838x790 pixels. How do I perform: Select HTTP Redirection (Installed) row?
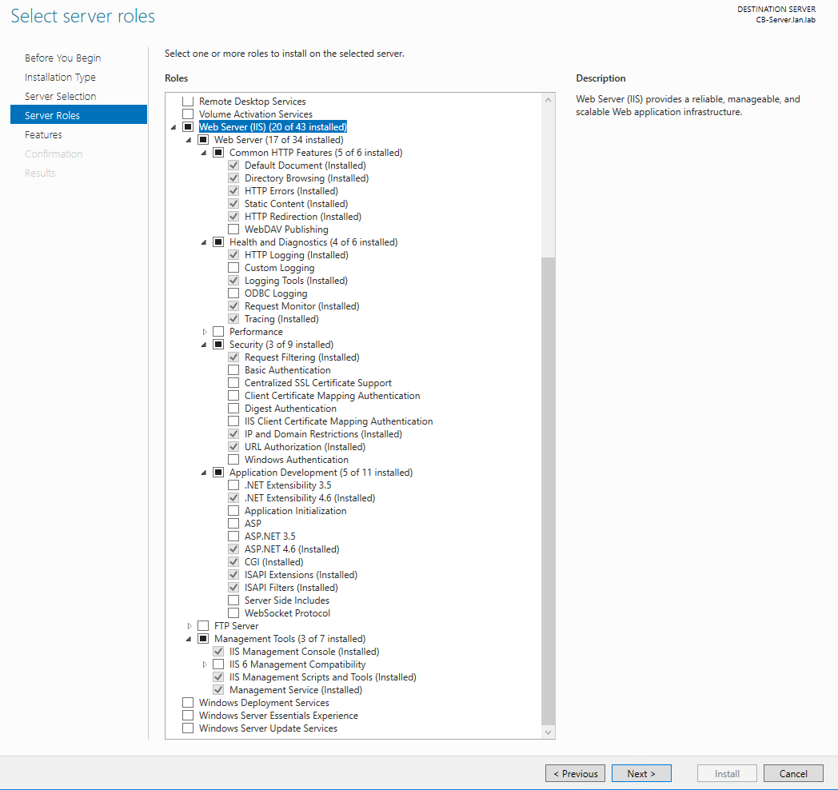[303, 217]
